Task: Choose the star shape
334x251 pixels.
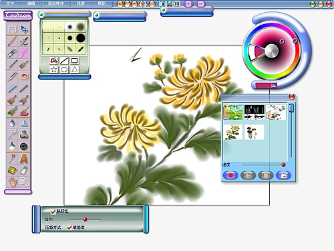Action: [x=53, y=70]
